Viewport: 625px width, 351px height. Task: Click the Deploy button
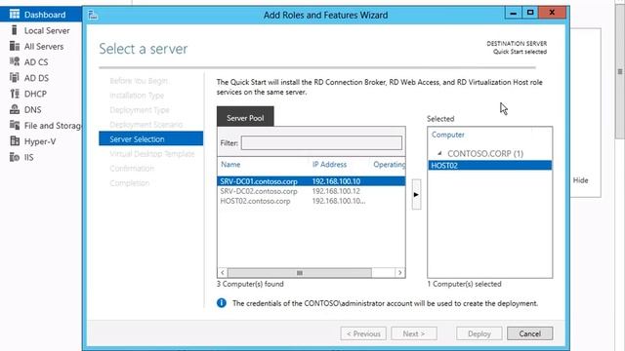pyautogui.click(x=479, y=333)
